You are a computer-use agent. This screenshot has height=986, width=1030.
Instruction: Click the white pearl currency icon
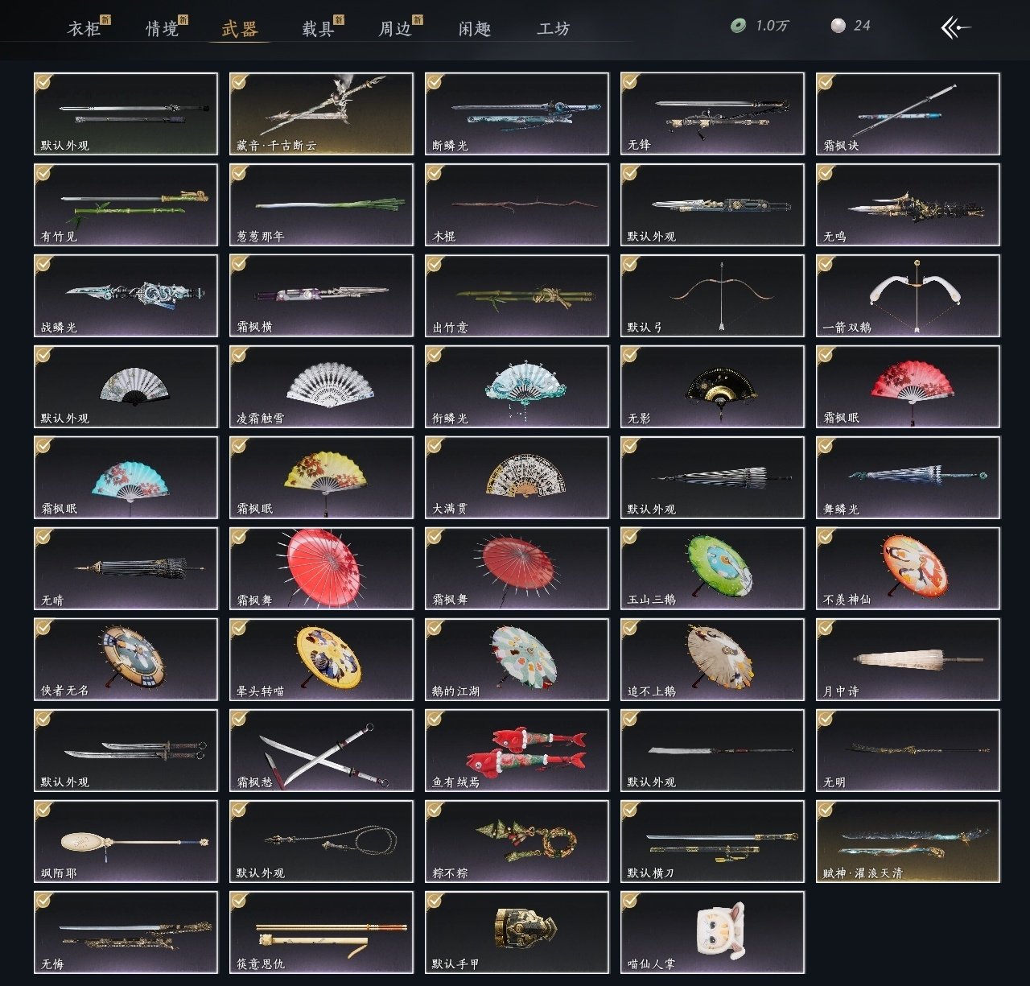[x=838, y=26]
